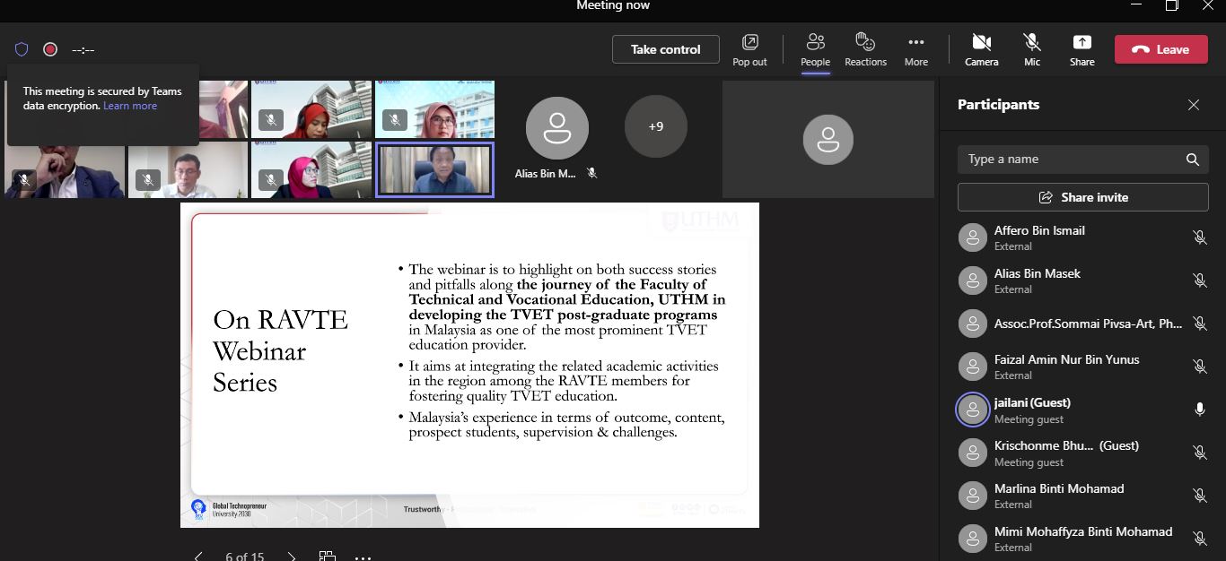Image resolution: width=1226 pixels, height=561 pixels.
Task: Open the Pop out view
Action: click(749, 50)
